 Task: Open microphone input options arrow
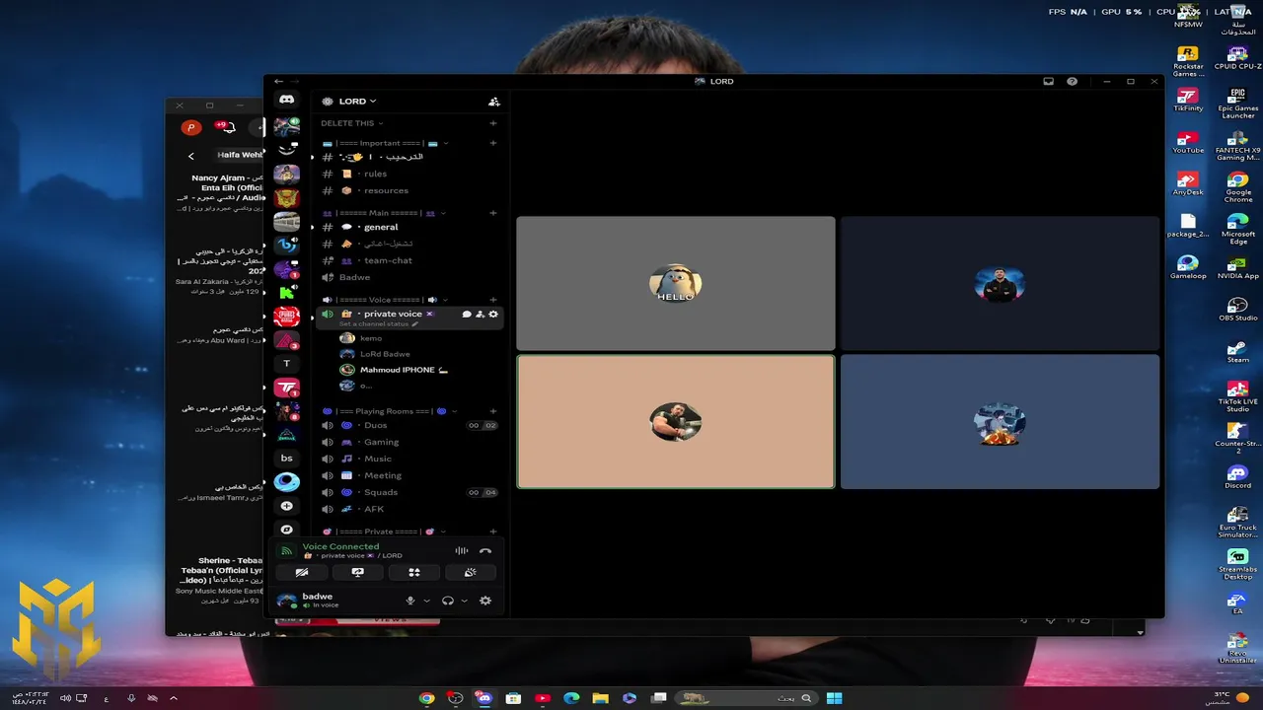tap(426, 601)
